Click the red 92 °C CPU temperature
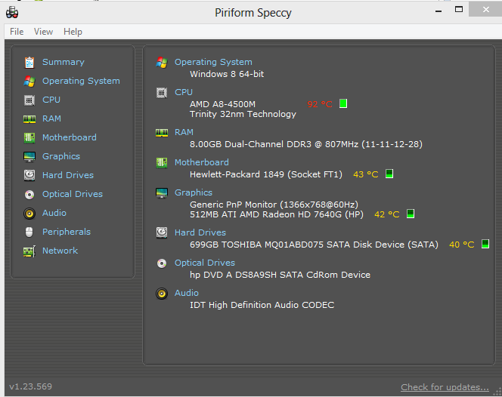502x397 pixels. 320,104
